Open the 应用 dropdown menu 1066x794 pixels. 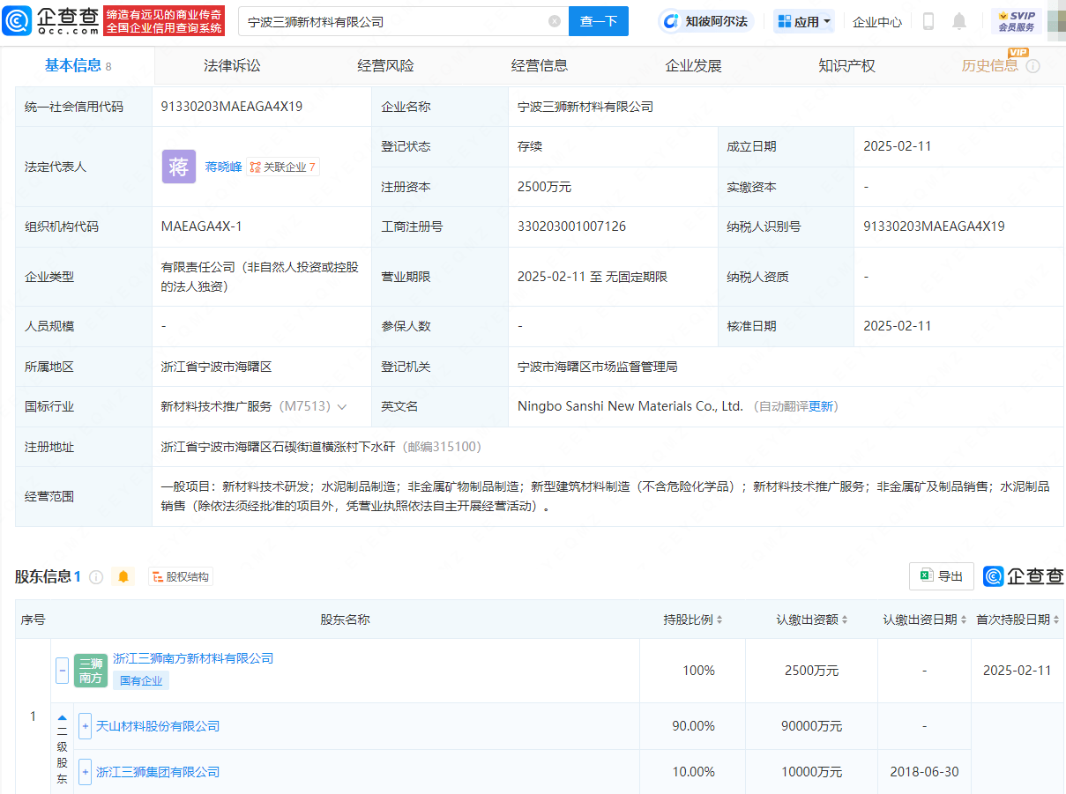point(804,21)
